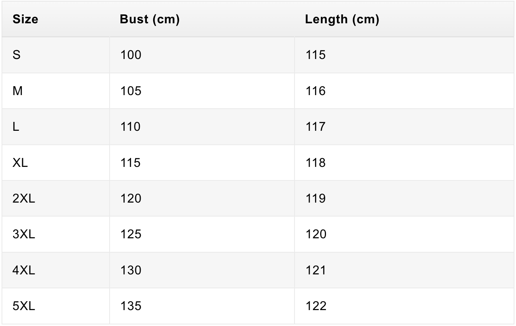This screenshot has height=326, width=516.
Task: Click bust value 125 for size 3XL
Action: (x=131, y=234)
